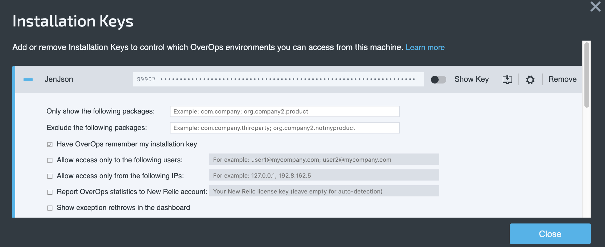Viewport: 605px width, 247px height.
Task: Open the JenJson key settings gear icon
Action: pyautogui.click(x=530, y=79)
